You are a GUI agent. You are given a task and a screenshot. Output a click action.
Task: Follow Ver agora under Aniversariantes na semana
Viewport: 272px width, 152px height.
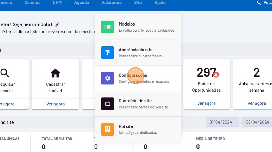pos(256,103)
